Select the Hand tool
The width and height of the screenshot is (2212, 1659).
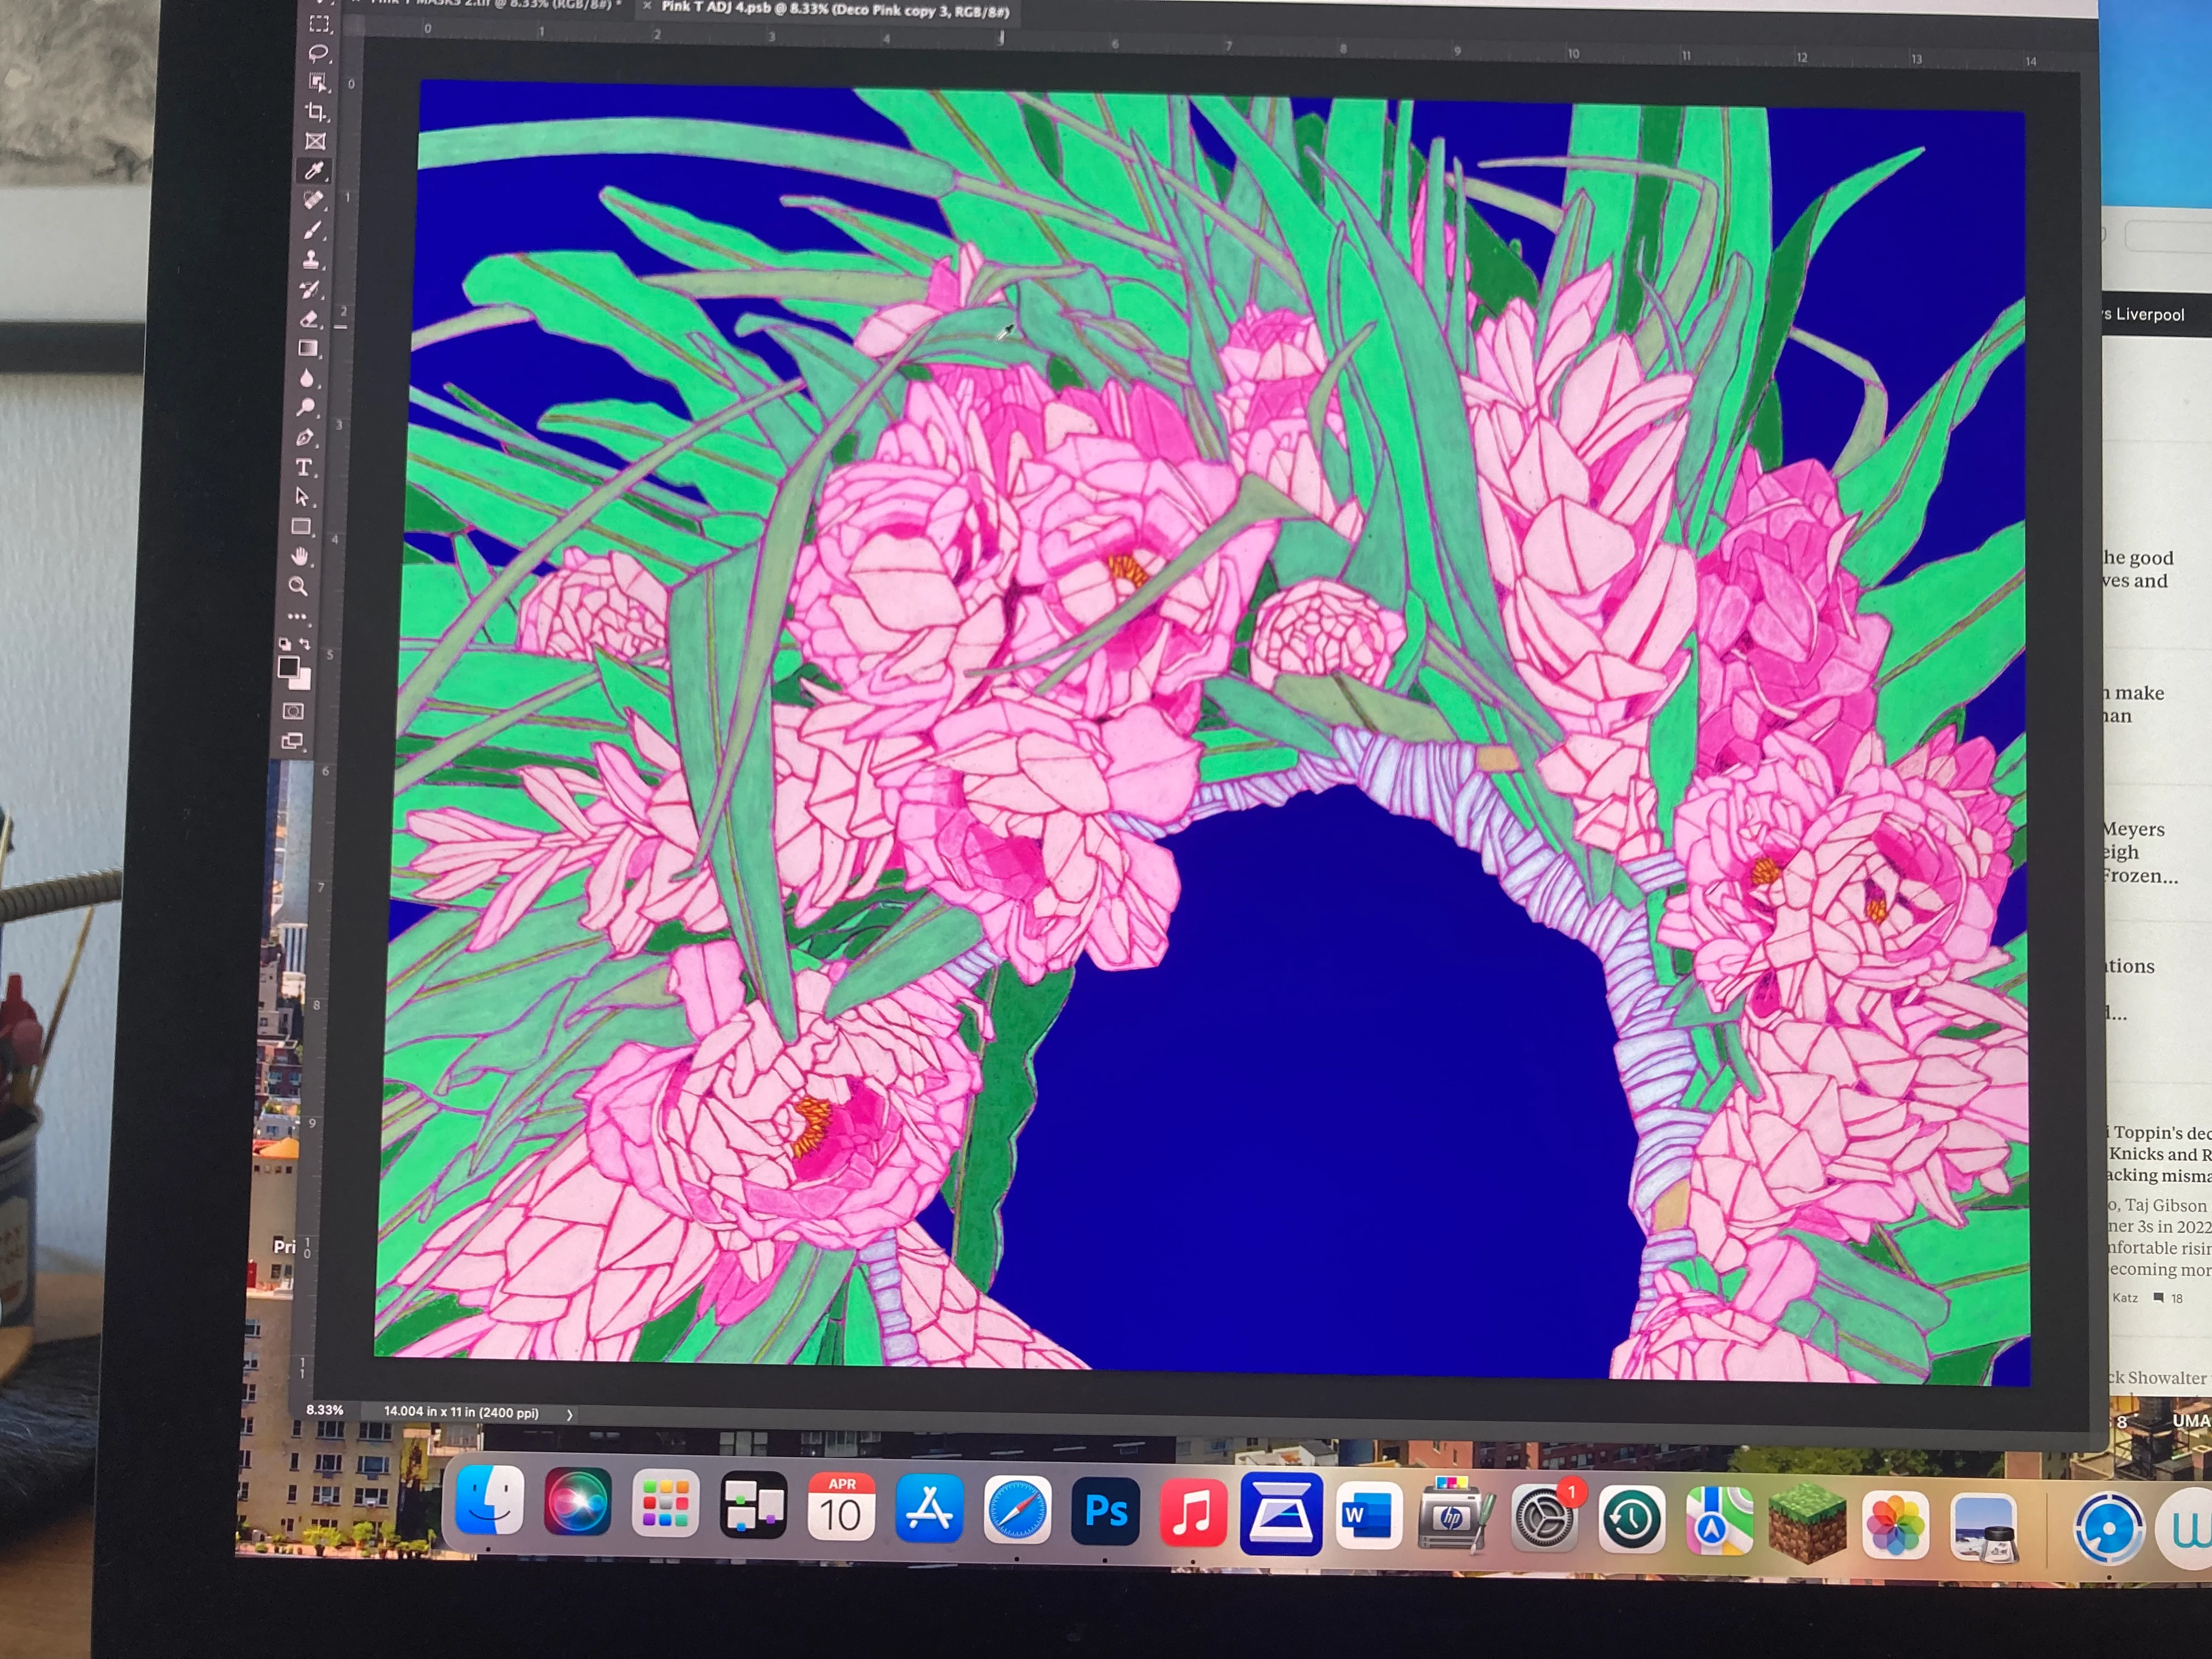(x=300, y=556)
